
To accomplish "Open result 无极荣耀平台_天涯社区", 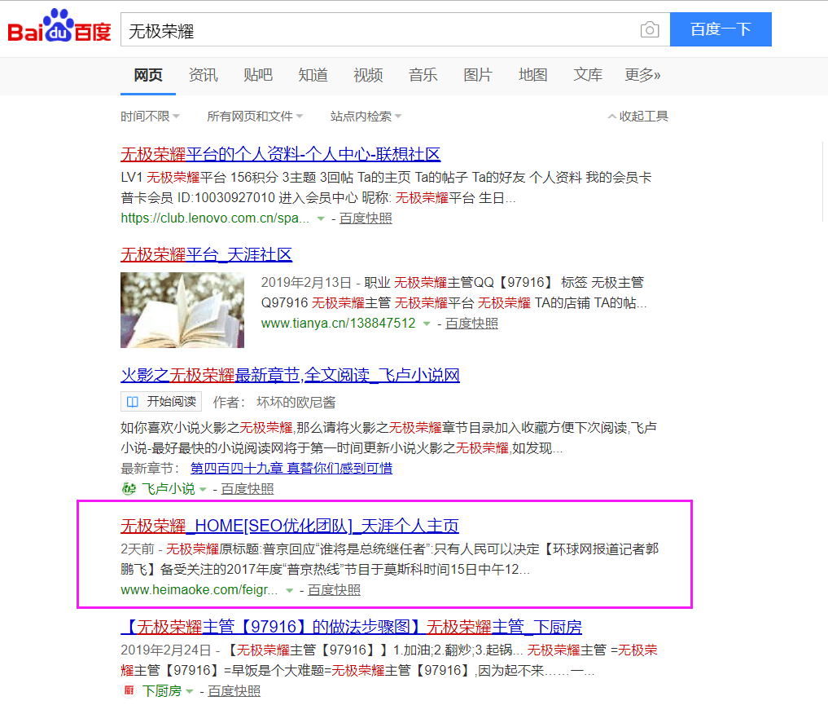I will click(x=206, y=255).
